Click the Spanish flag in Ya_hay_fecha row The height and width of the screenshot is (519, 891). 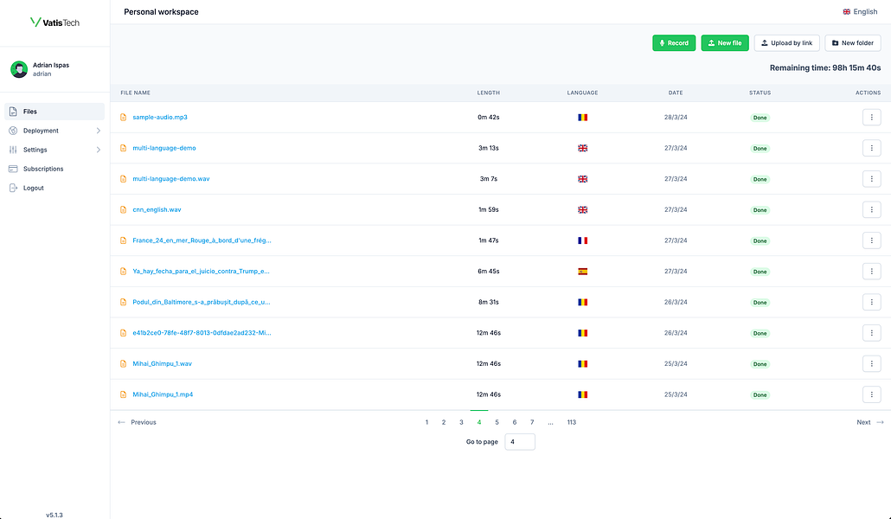tap(582, 271)
